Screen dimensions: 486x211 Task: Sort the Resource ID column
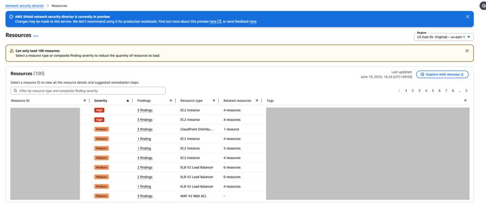[84, 101]
